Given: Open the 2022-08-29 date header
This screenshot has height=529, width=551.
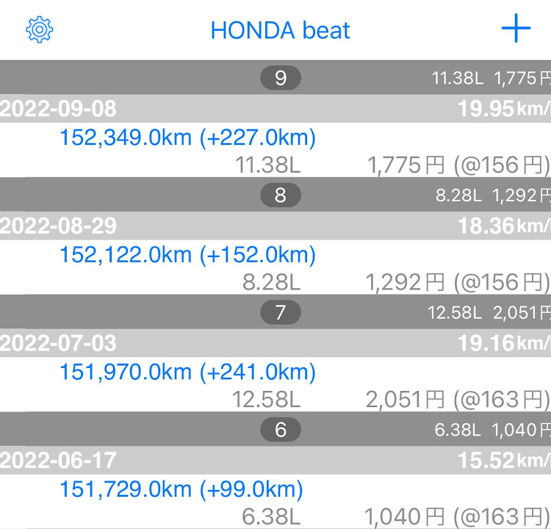Looking at the screenshot, I should tap(275, 226).
